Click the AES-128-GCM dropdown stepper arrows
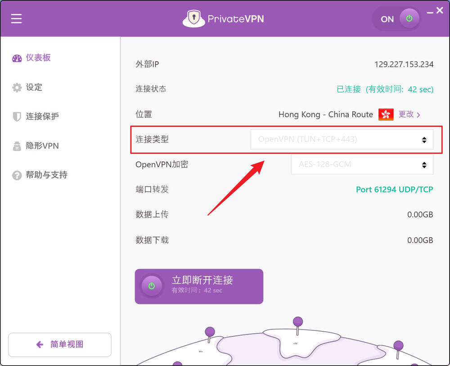 (x=424, y=165)
